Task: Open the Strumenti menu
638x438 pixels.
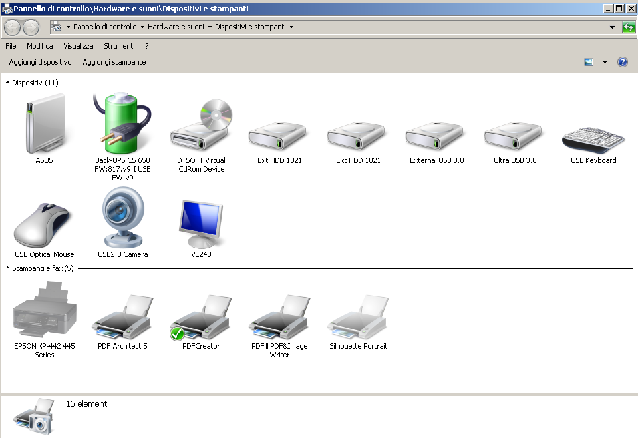Action: 119,46
